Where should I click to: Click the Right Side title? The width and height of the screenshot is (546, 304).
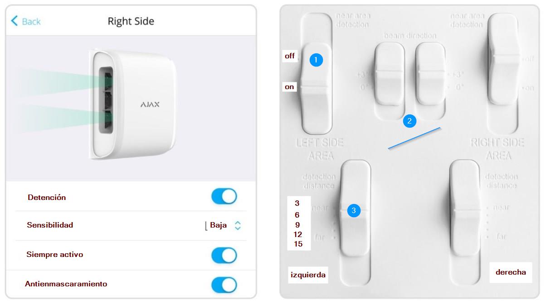tap(131, 21)
